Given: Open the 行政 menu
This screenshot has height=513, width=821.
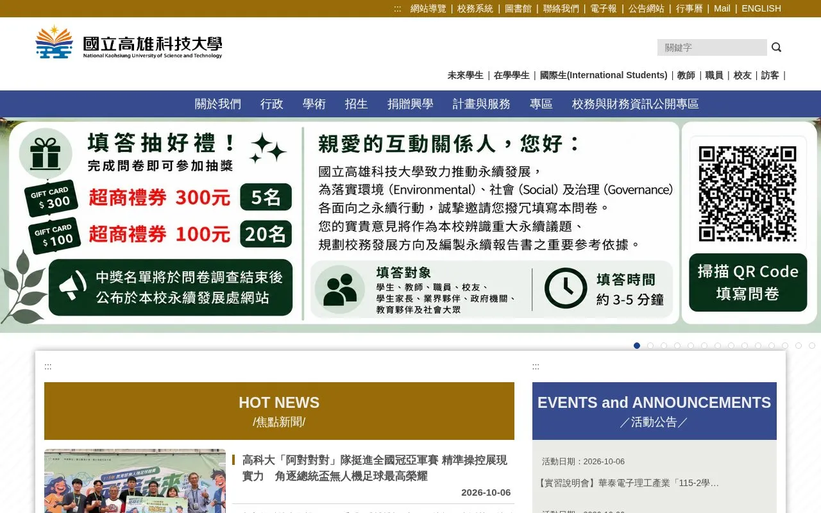Looking at the screenshot, I should coord(272,104).
